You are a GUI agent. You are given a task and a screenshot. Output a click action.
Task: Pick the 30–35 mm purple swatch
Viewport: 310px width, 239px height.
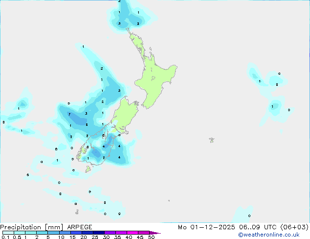click(x=110, y=233)
